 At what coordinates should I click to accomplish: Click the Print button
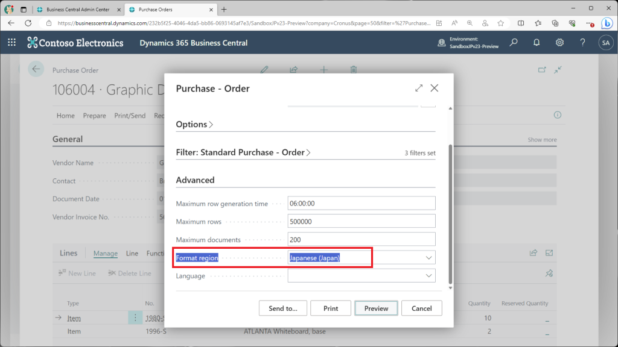[330, 308]
